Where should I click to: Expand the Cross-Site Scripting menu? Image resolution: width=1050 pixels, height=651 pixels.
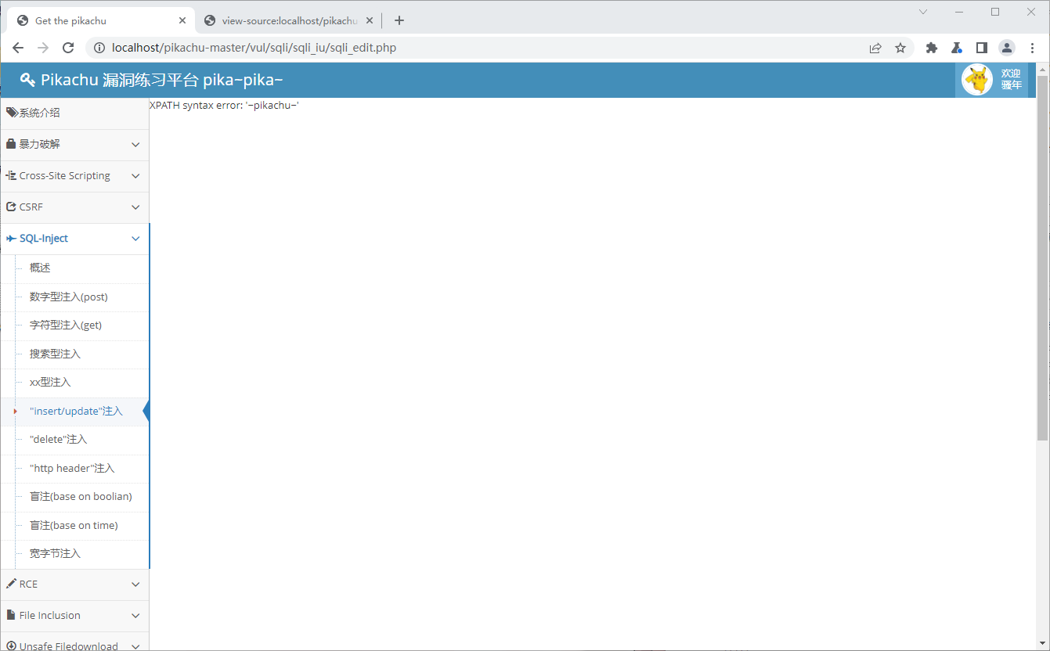click(x=74, y=176)
